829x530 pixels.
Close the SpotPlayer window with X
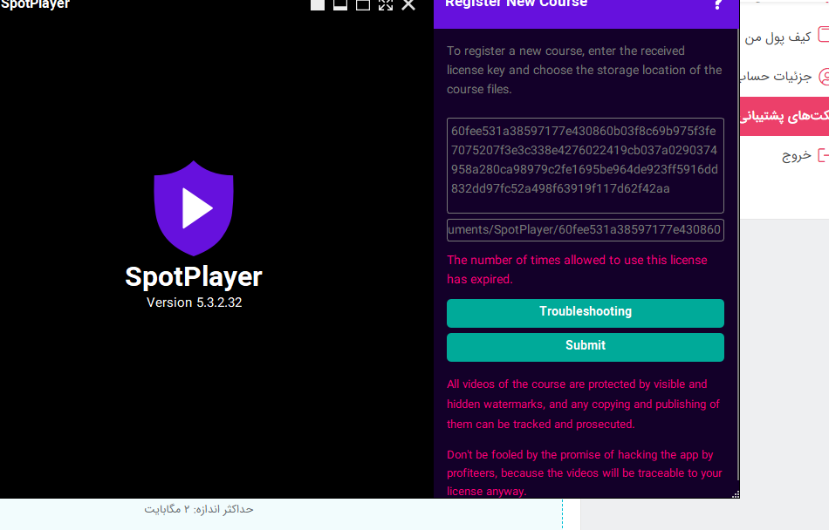[x=408, y=4]
